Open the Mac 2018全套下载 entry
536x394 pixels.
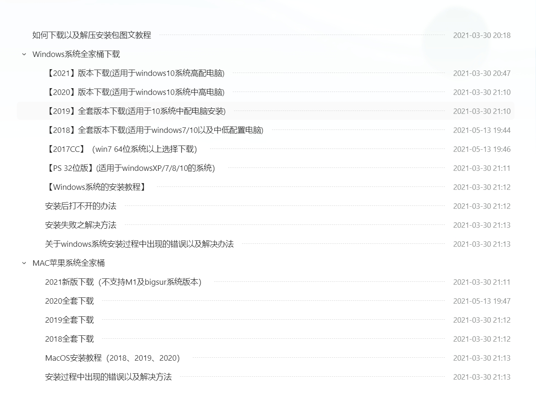pos(70,339)
